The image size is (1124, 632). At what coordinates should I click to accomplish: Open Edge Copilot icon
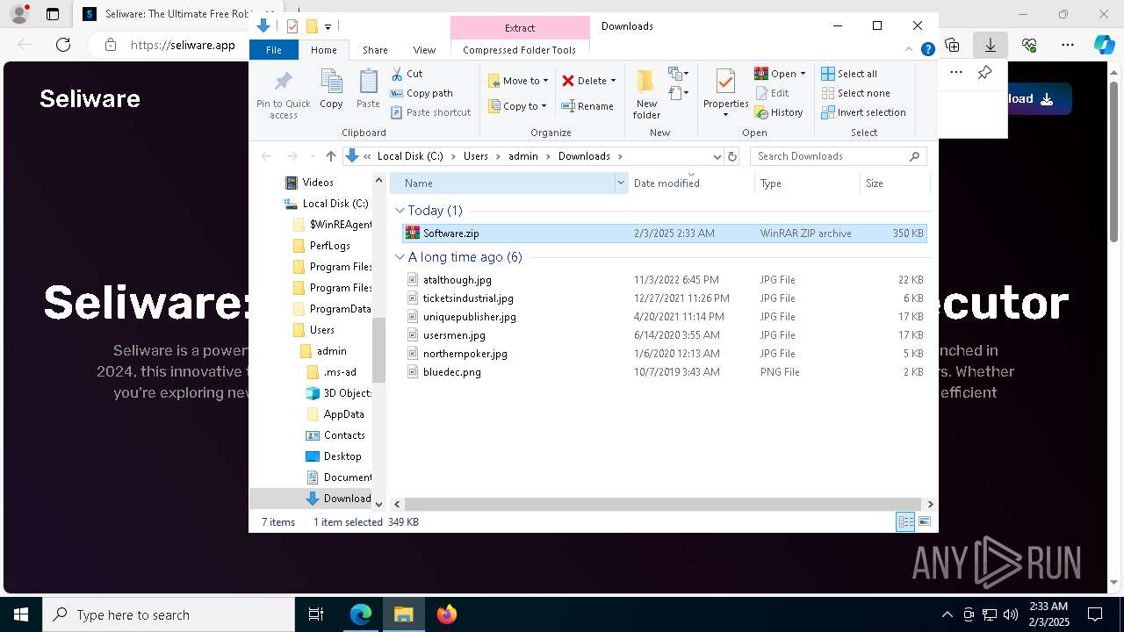[1103, 45]
